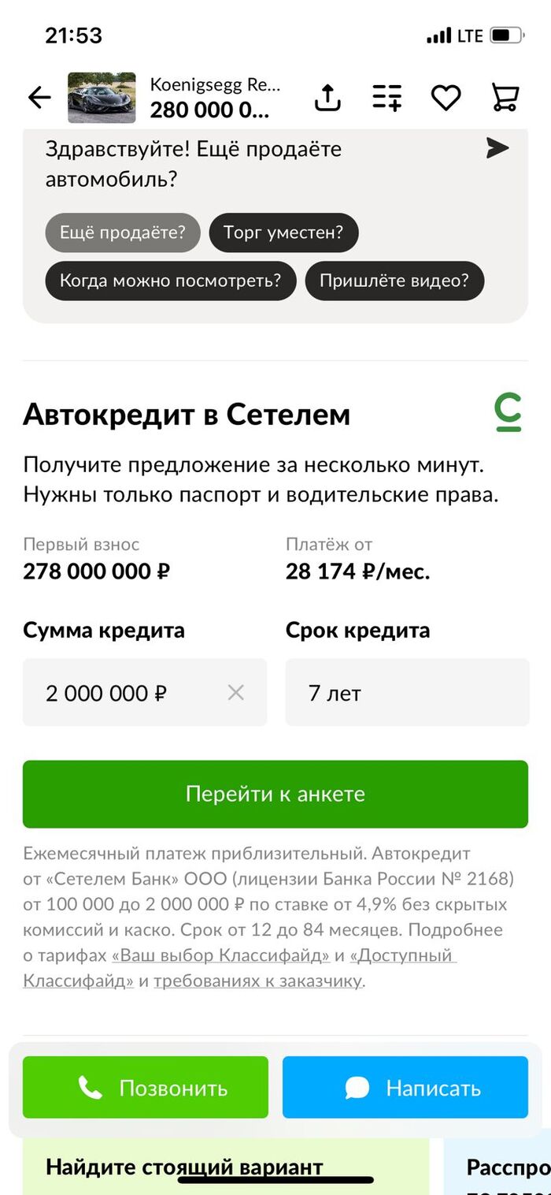Open the share icon in header
551x1195 pixels.
point(327,98)
